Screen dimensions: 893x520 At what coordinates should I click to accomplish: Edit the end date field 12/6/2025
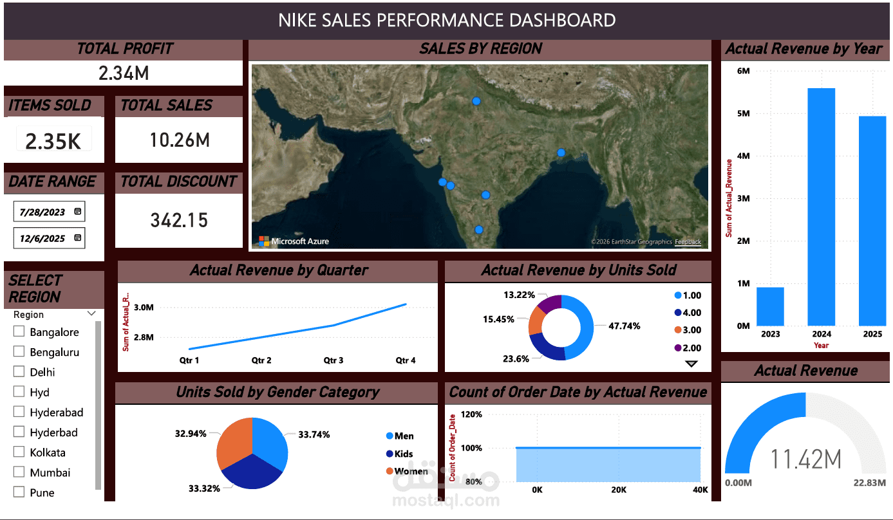(49, 238)
